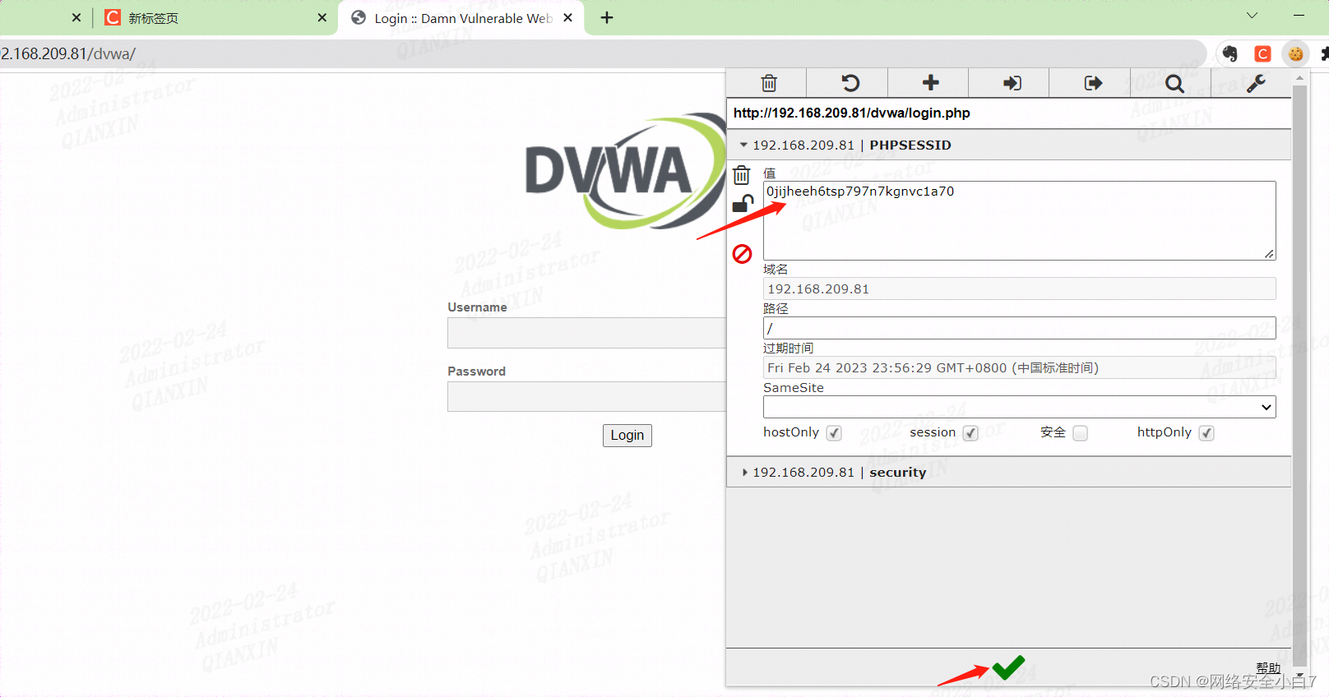The width and height of the screenshot is (1329, 697).
Task: Add a new cookie with the plus icon
Action: [x=930, y=82]
